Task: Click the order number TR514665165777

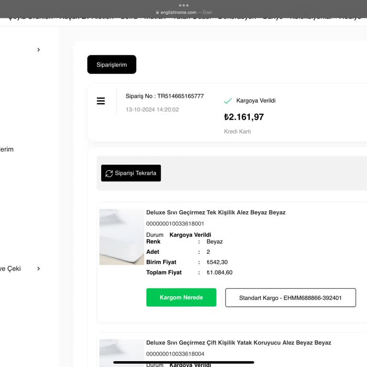Action: click(x=164, y=96)
